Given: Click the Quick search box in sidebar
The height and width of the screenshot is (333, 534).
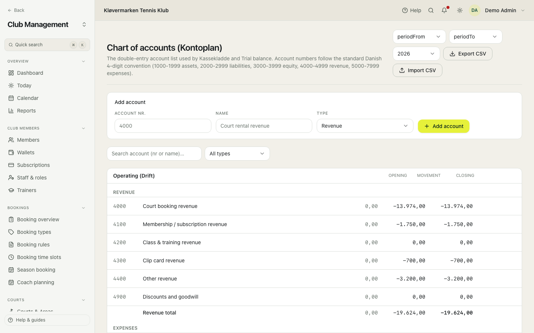Looking at the screenshot, I should click(x=47, y=45).
